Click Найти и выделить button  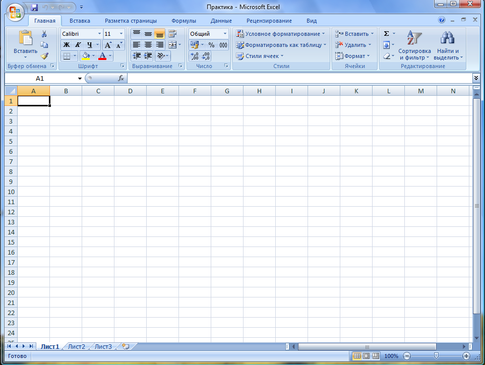448,45
